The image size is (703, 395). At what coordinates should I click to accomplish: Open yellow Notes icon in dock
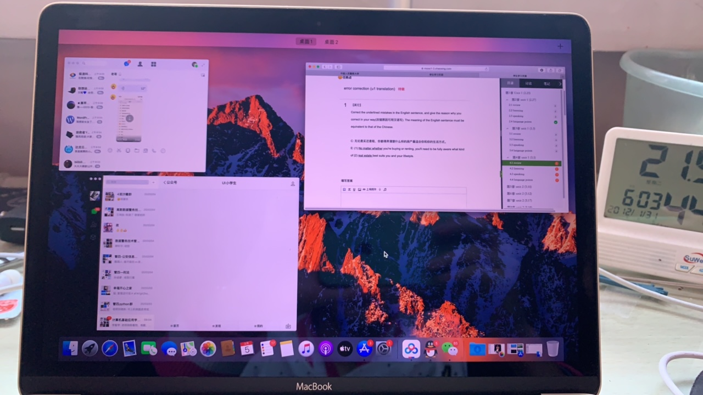(286, 348)
